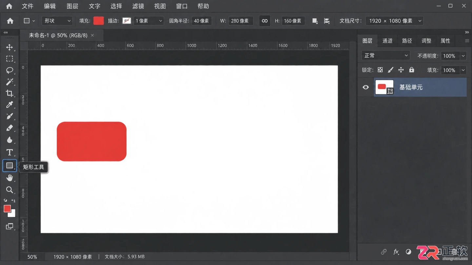Select the Lasso tool
Screen dimensions: 472x265
[x=10, y=70]
